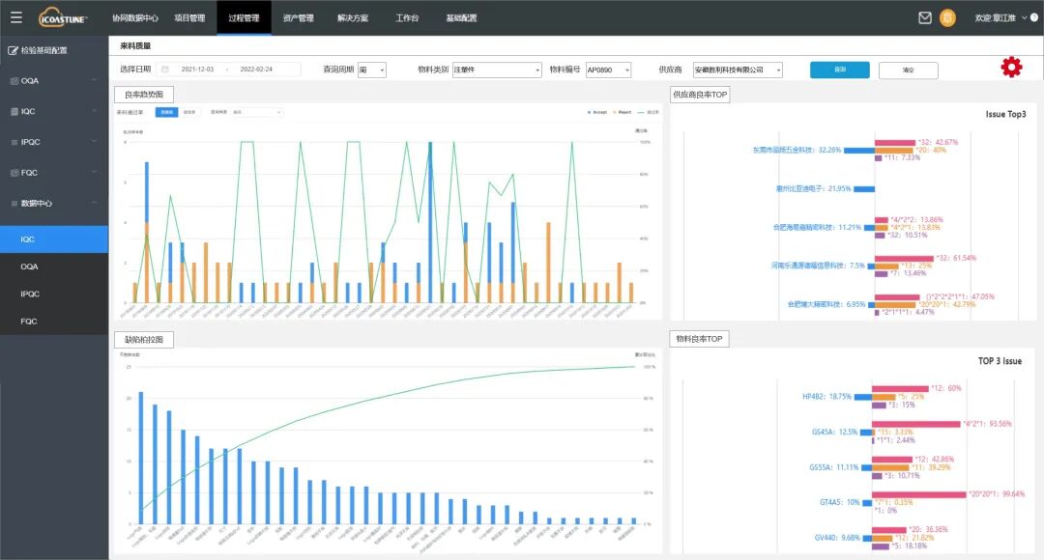This screenshot has width=1044, height=560.
Task: Toggle the Accept legend item
Action: [x=597, y=112]
